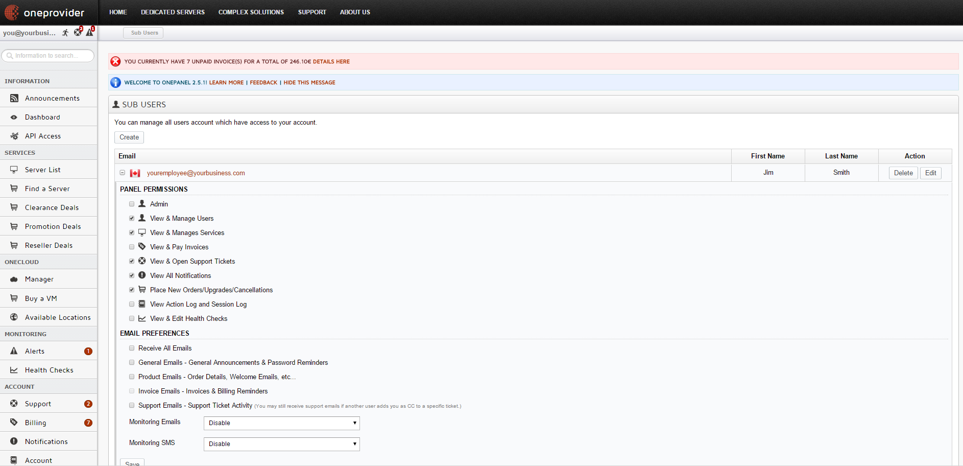Click the running man icon beside account email

click(x=65, y=33)
